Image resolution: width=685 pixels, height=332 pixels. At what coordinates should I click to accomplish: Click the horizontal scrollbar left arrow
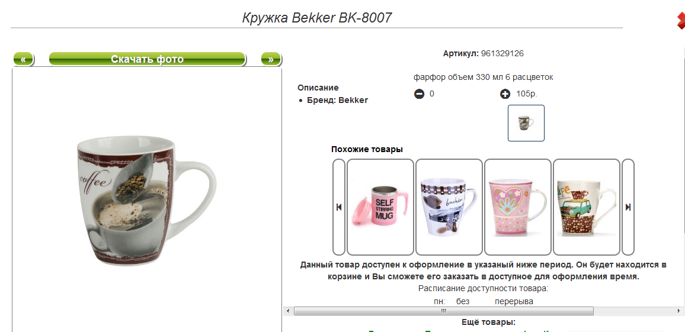pyautogui.click(x=288, y=311)
